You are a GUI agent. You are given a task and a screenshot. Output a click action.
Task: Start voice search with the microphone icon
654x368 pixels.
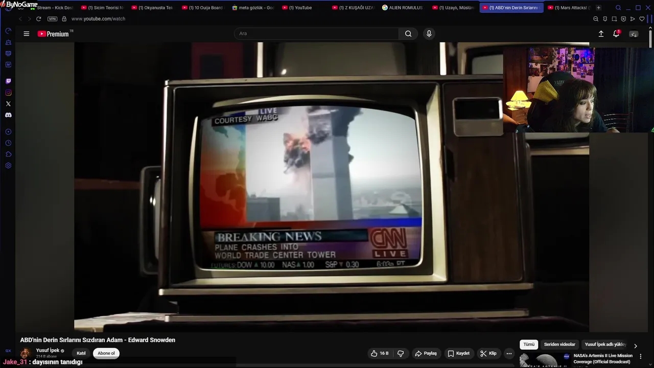pos(429,34)
